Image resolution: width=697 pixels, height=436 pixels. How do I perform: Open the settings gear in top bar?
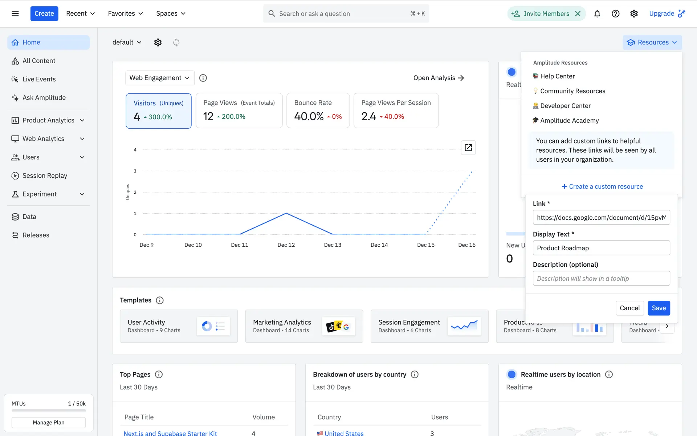coord(634,13)
